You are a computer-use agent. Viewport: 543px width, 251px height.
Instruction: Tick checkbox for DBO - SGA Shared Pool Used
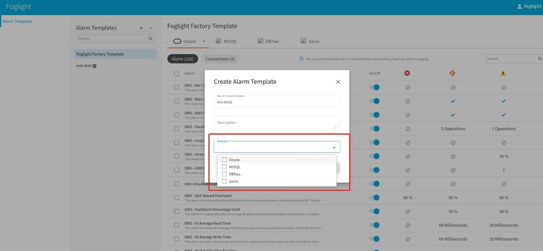(x=177, y=198)
